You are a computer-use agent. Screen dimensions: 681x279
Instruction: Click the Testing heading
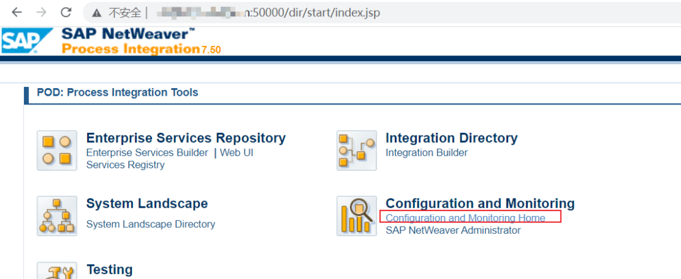(110, 270)
